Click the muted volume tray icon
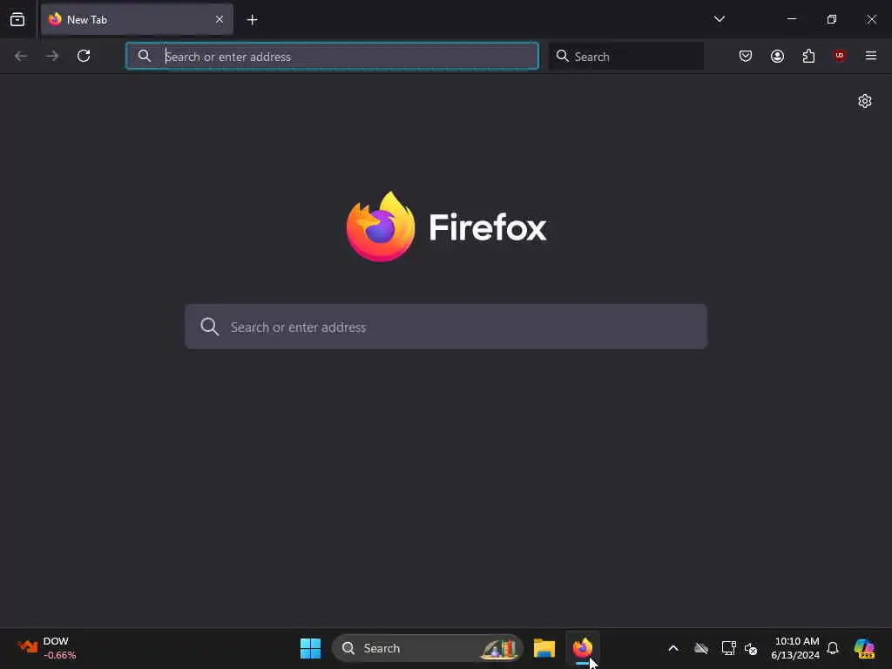 [x=751, y=648]
